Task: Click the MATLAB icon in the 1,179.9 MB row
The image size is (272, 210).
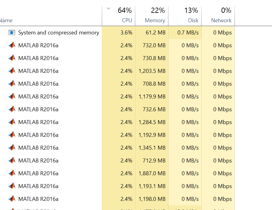Action: (12, 97)
